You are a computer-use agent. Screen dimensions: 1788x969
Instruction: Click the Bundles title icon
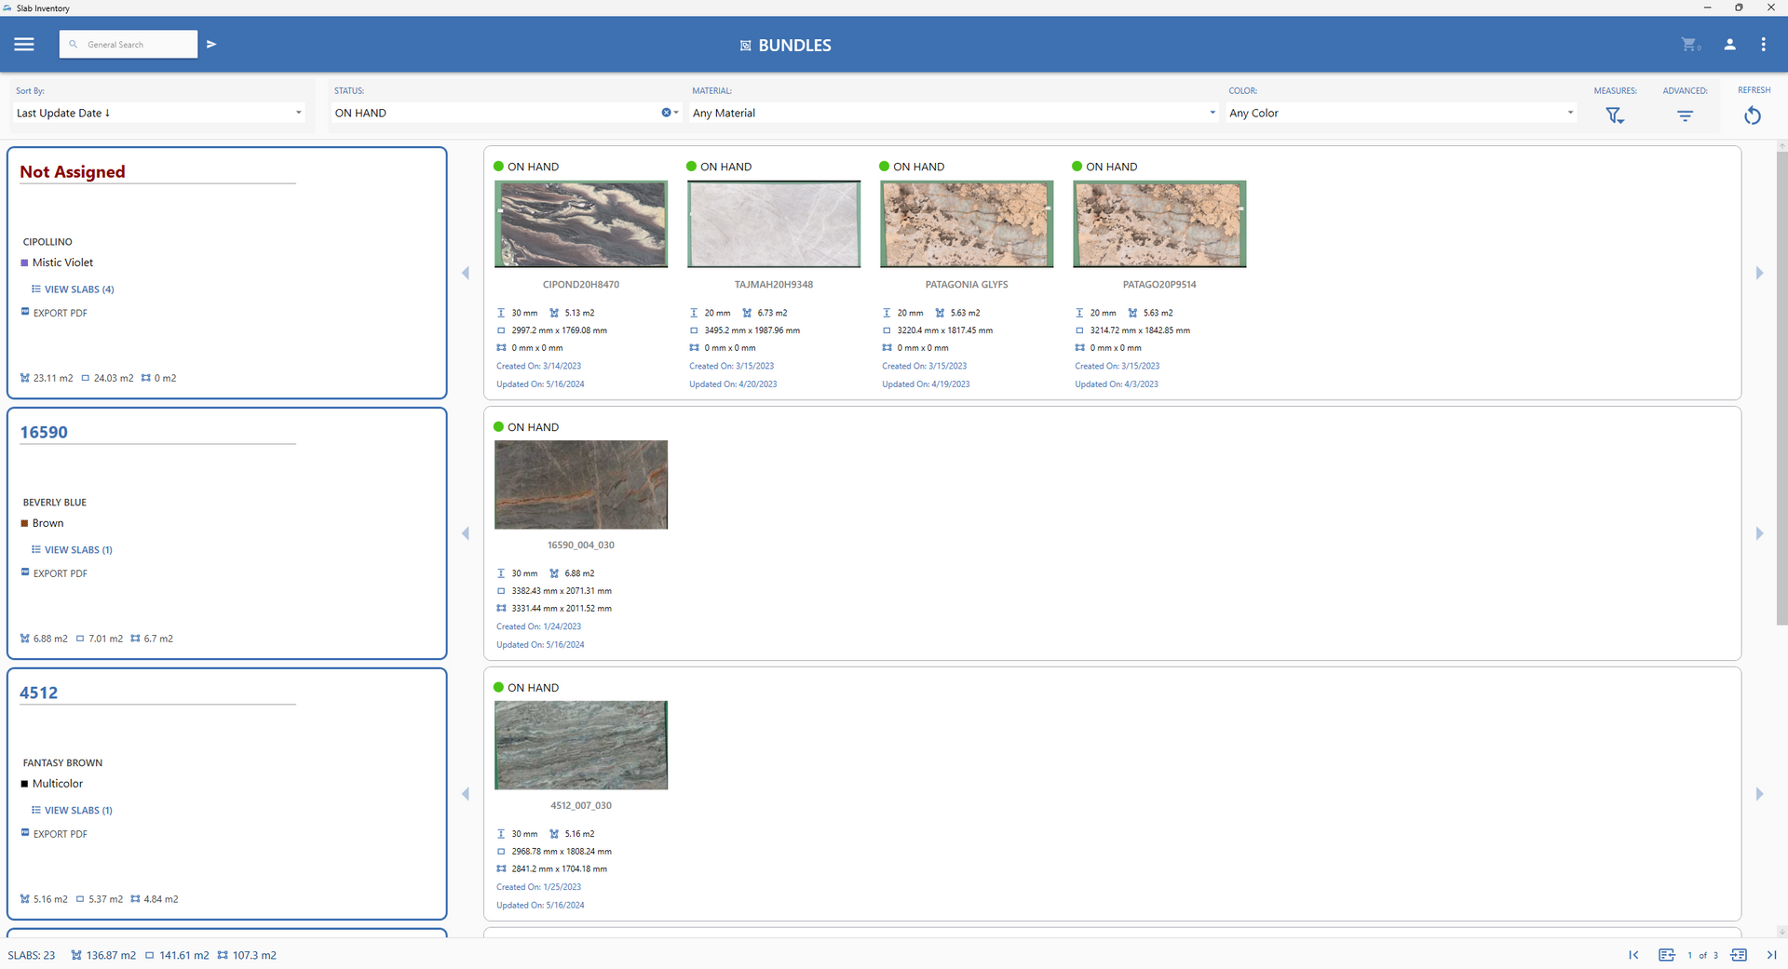pos(745,46)
